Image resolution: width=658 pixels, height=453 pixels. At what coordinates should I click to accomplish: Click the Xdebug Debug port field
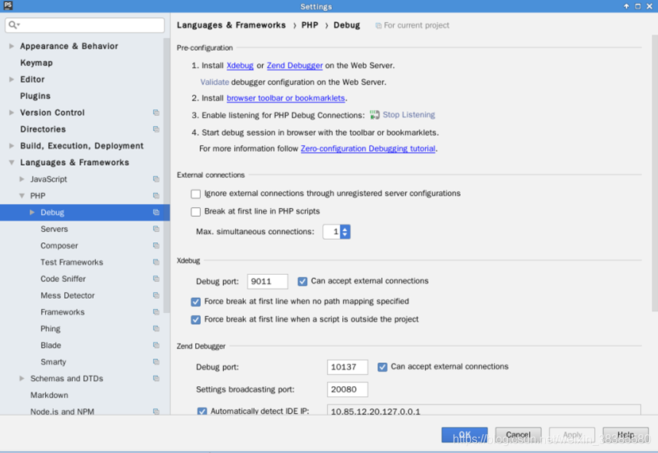pos(268,281)
